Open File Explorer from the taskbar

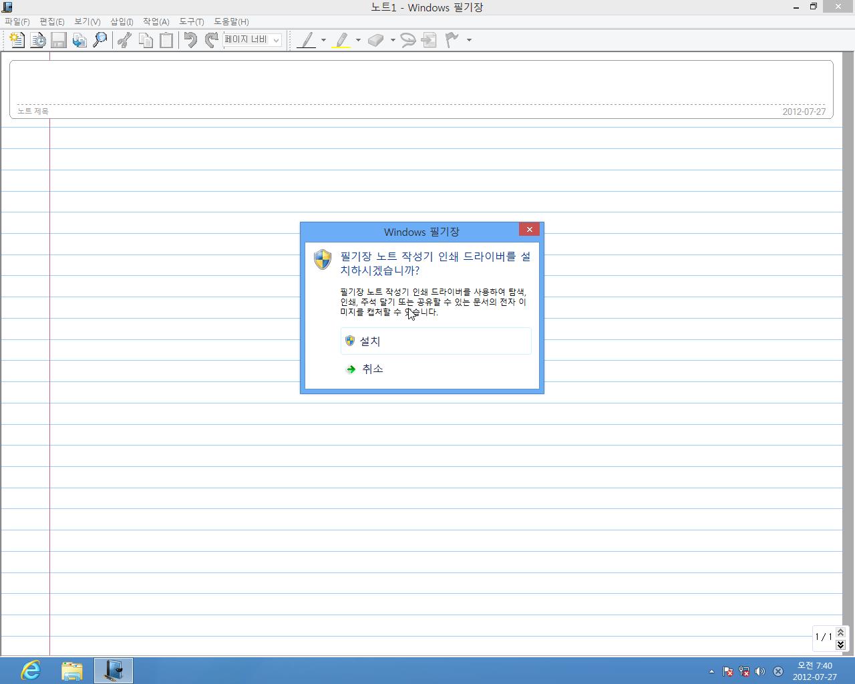(x=71, y=670)
